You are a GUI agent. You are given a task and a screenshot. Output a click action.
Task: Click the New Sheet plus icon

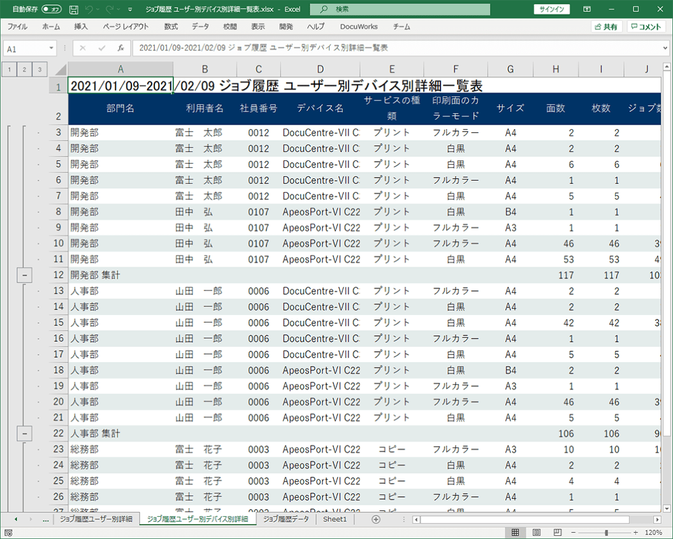(376, 519)
